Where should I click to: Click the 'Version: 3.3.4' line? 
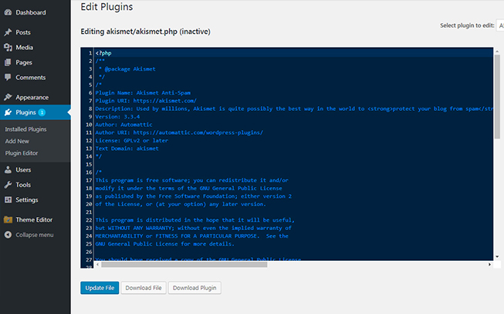pyautogui.click(x=117, y=117)
